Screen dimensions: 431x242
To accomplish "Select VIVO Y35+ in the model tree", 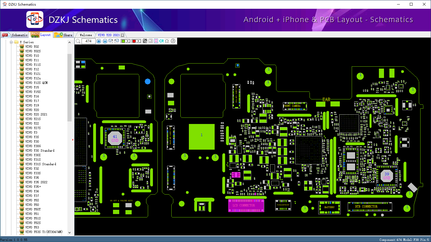I will coord(33,187).
